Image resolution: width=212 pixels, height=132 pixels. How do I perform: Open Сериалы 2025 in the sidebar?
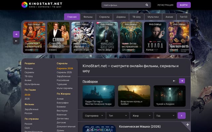point(64,72)
